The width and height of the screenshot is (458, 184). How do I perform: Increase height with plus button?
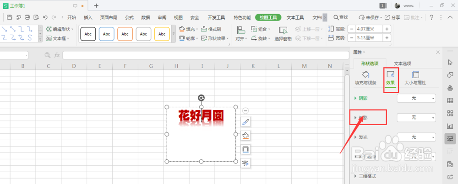pyautogui.click(x=387, y=29)
